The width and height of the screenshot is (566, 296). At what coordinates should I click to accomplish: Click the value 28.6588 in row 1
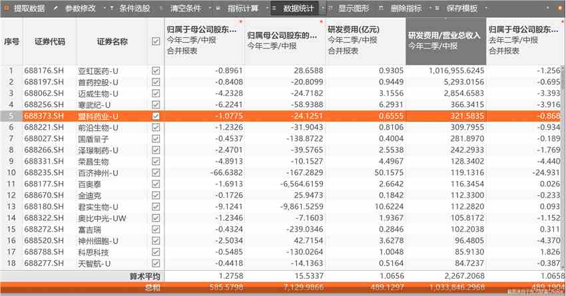point(308,71)
